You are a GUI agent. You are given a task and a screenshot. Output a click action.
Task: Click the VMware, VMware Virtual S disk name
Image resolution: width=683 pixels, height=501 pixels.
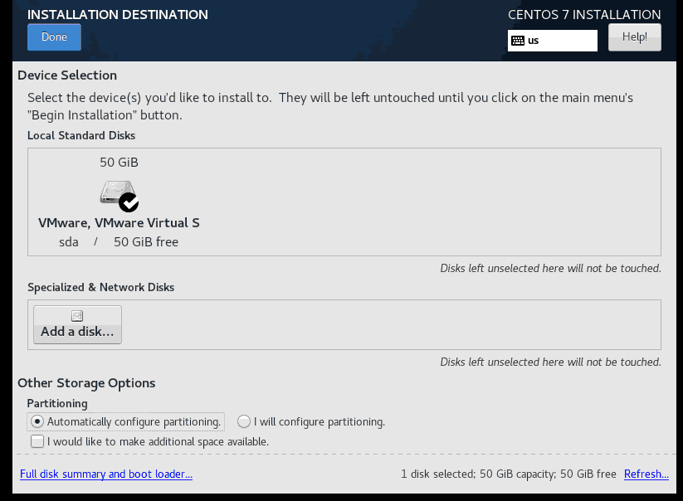[119, 223]
